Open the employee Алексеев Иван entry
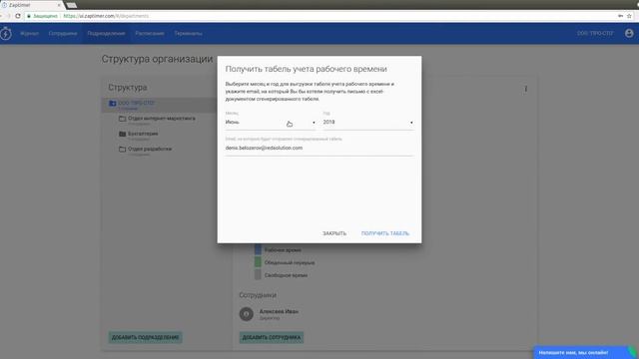This screenshot has width=639, height=359. coord(279,314)
